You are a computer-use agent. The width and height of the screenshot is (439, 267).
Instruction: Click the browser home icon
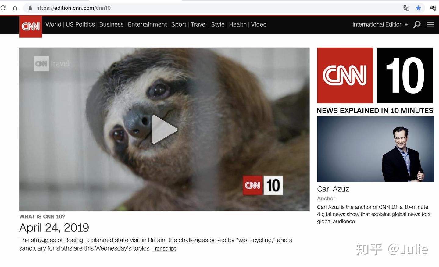pyautogui.click(x=14, y=8)
